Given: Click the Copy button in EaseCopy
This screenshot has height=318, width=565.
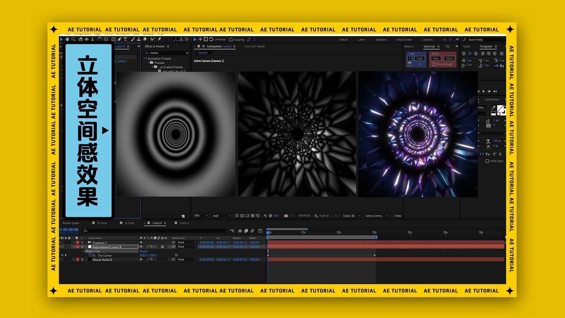Looking at the screenshot, I should 420,58.
